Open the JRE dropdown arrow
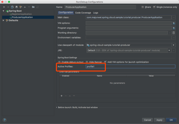The width and height of the screenshot is (179, 124). [x=169, y=50]
